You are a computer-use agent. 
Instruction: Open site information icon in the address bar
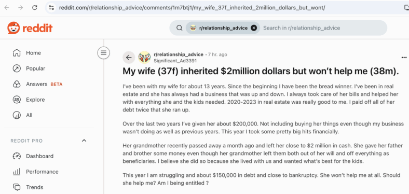(x=51, y=8)
